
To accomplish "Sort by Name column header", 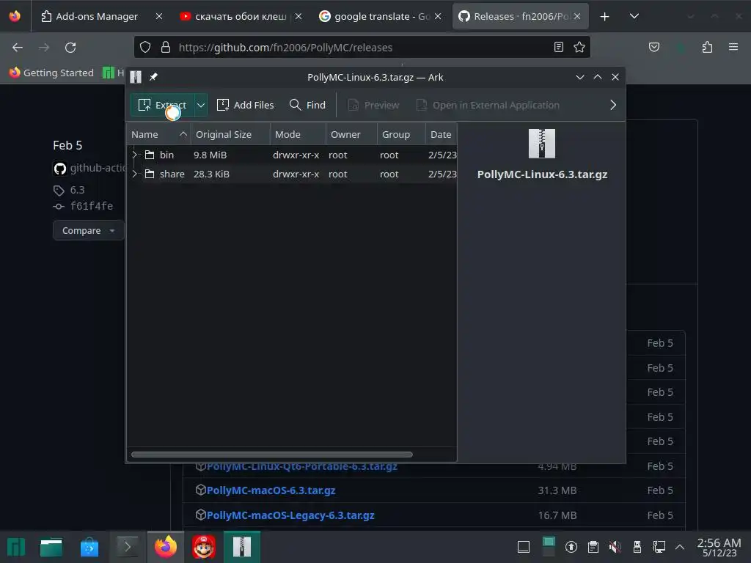I will coord(158,135).
